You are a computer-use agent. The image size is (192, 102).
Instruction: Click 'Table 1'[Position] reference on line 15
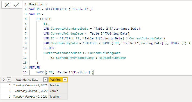pyautogui.click(x=73, y=72)
